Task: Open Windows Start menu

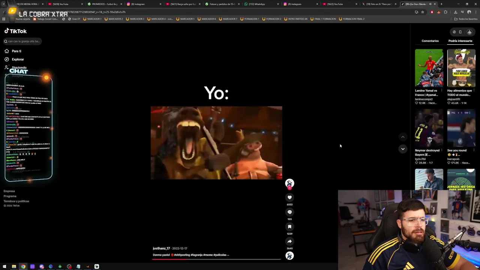Action: pyautogui.click(x=4, y=267)
